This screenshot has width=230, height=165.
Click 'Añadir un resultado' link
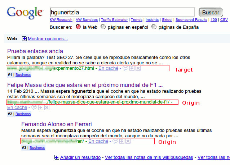tap(80, 157)
